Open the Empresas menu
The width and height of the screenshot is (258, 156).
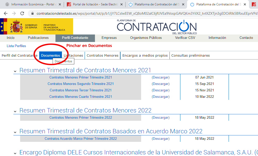point(109,38)
